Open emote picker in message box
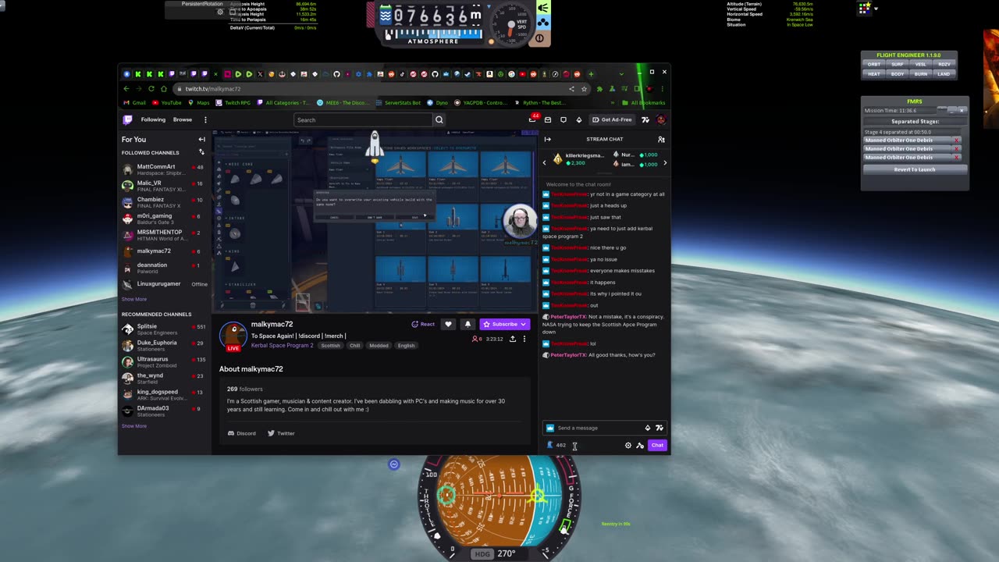 point(659,428)
